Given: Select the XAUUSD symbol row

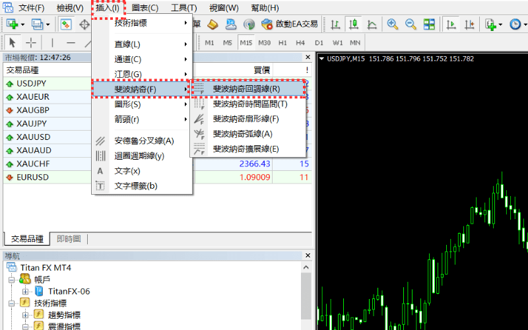Looking at the screenshot, I should (x=33, y=137).
